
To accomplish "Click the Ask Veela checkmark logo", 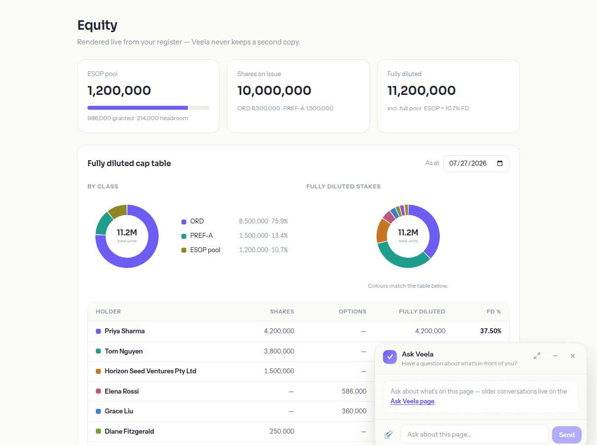I will point(390,357).
